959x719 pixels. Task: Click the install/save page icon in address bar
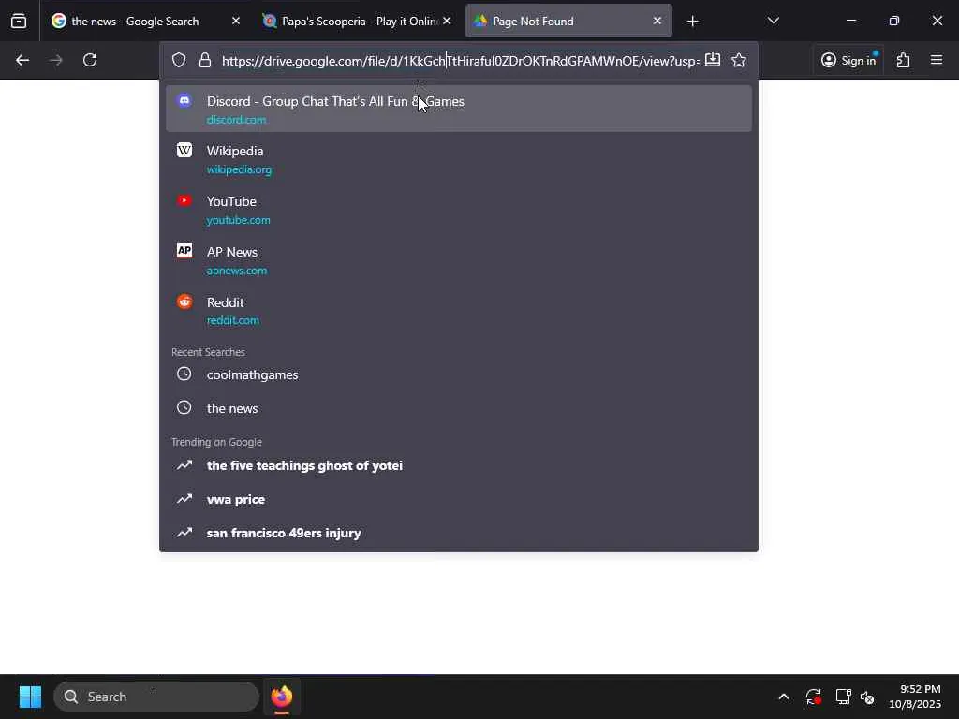[713, 60]
